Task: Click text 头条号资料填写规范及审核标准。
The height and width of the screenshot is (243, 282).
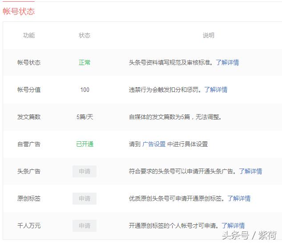Action: (x=171, y=62)
